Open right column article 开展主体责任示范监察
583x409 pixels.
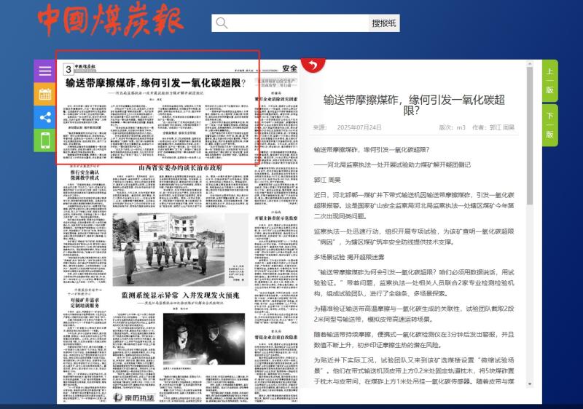[x=276, y=218]
